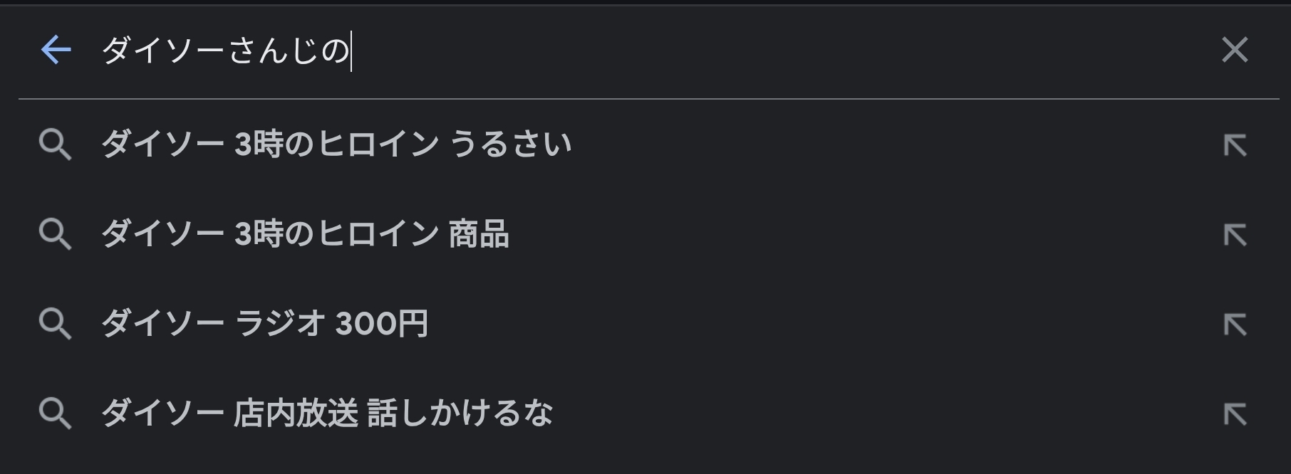1291x474 pixels.
Task: Click the word ダイソー in the search box
Action: pyautogui.click(x=164, y=51)
